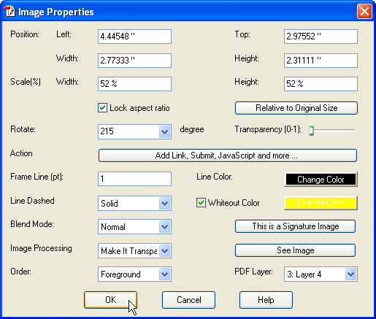Image resolution: width=376 pixels, height=319 pixels.
Task: Click the Image Properties title bar icon
Action: pyautogui.click(x=9, y=11)
